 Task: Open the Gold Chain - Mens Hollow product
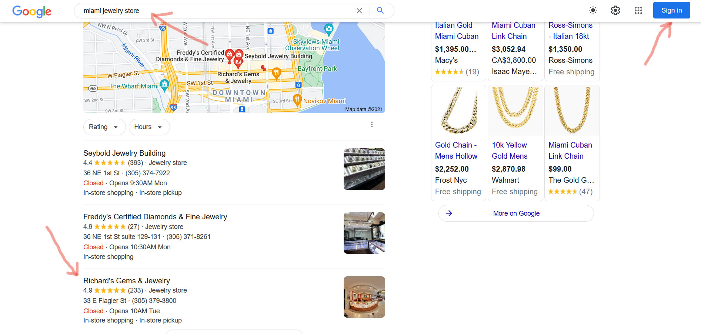tap(456, 150)
